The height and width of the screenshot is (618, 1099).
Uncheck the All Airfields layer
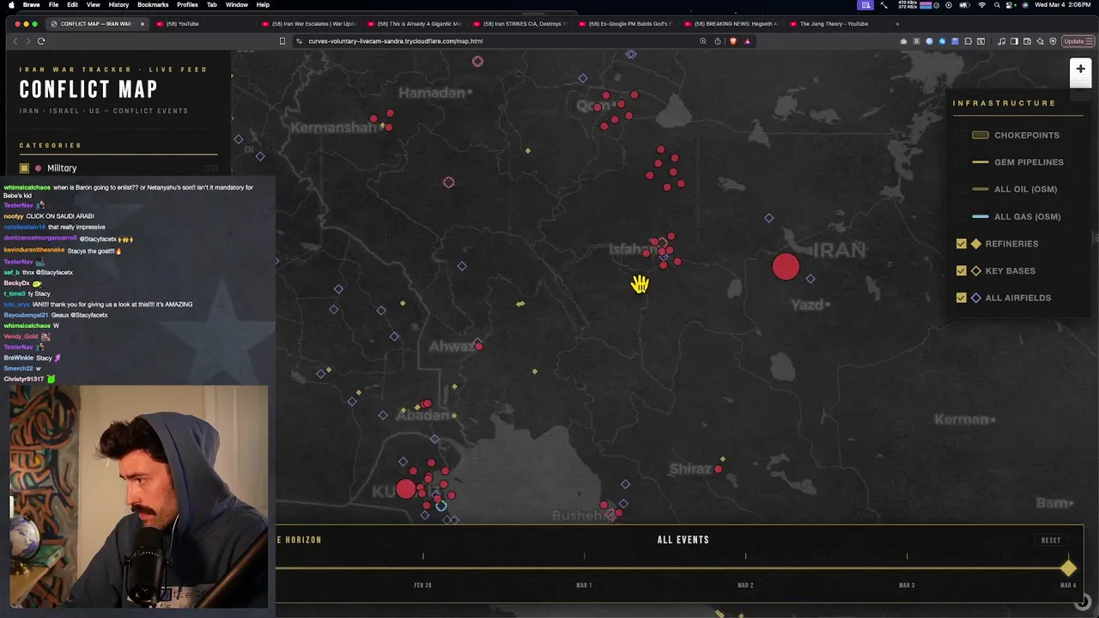[x=961, y=298]
